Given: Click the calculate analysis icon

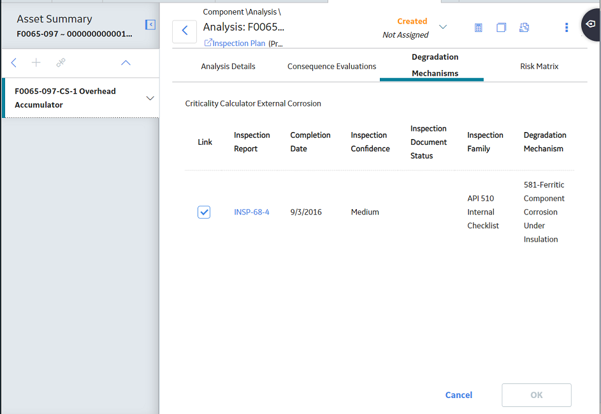Looking at the screenshot, I should tap(479, 27).
